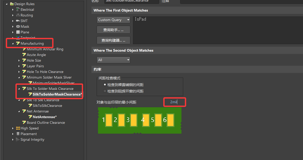Screen dimensions: 303x160
Task: Select the Signal Integrity tree item
Action: [x=32, y=140]
